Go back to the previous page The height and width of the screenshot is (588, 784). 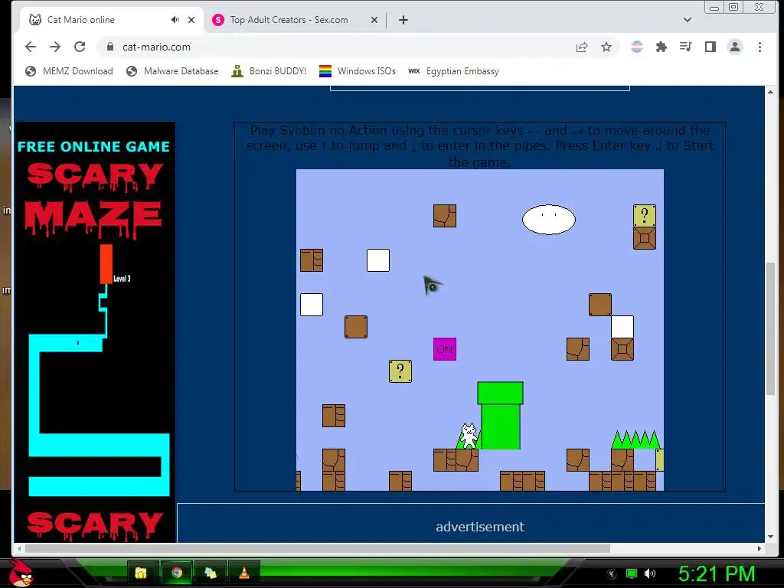pos(31,47)
